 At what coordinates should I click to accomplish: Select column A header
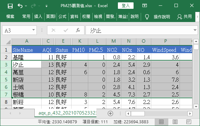[x=27, y=41]
